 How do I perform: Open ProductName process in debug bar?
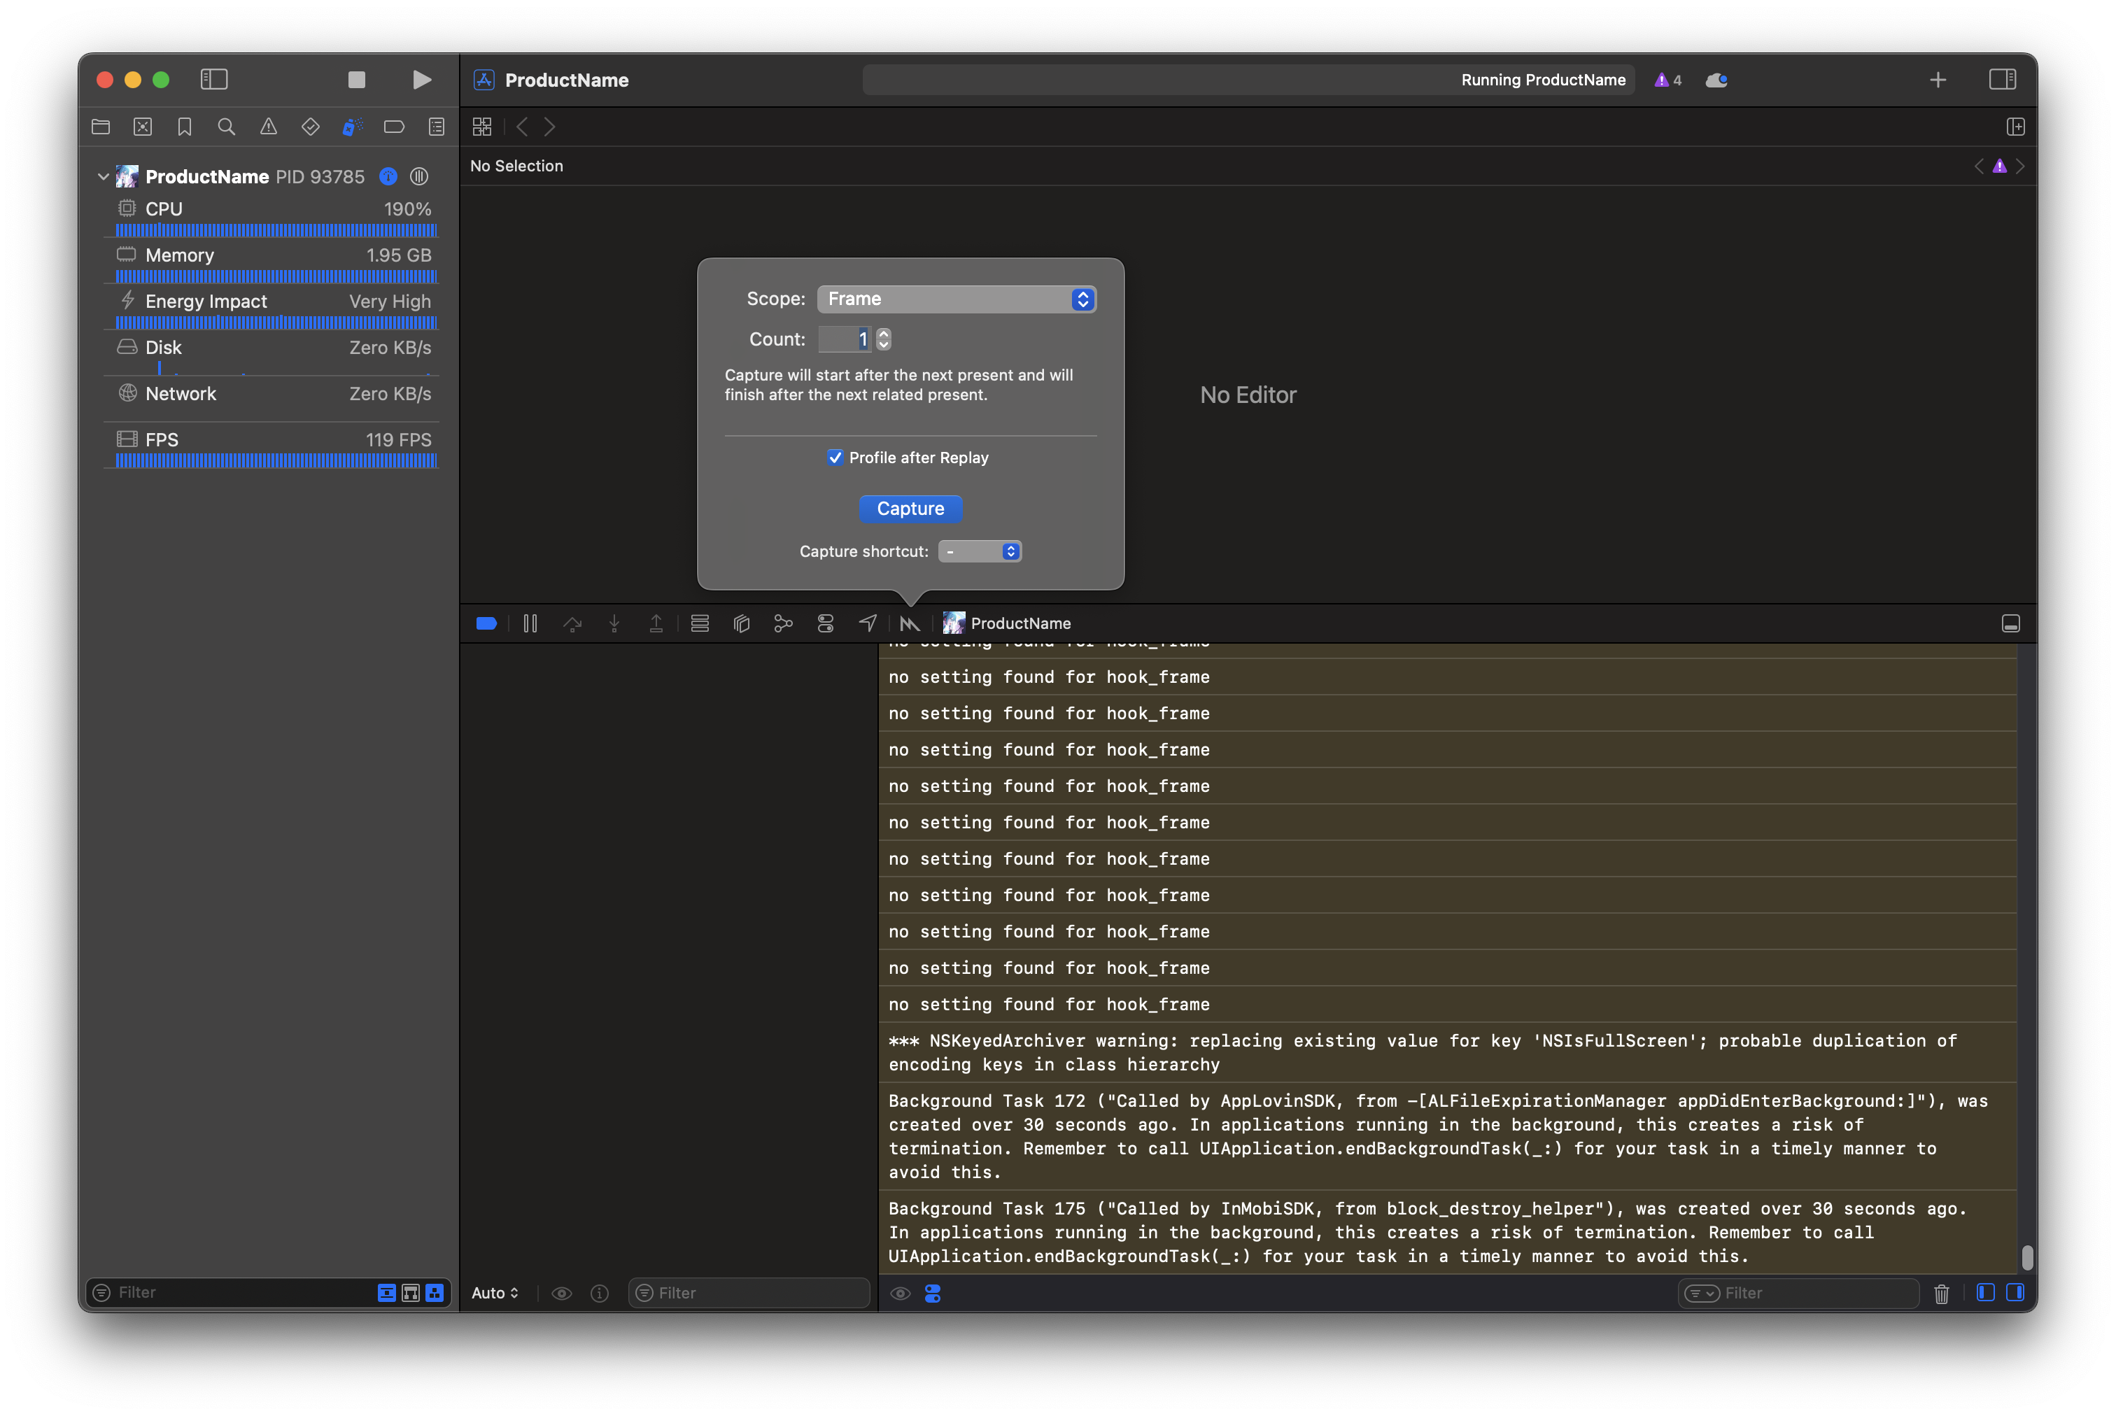[1007, 623]
